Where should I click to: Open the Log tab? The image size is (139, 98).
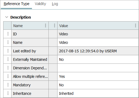point(55,4)
